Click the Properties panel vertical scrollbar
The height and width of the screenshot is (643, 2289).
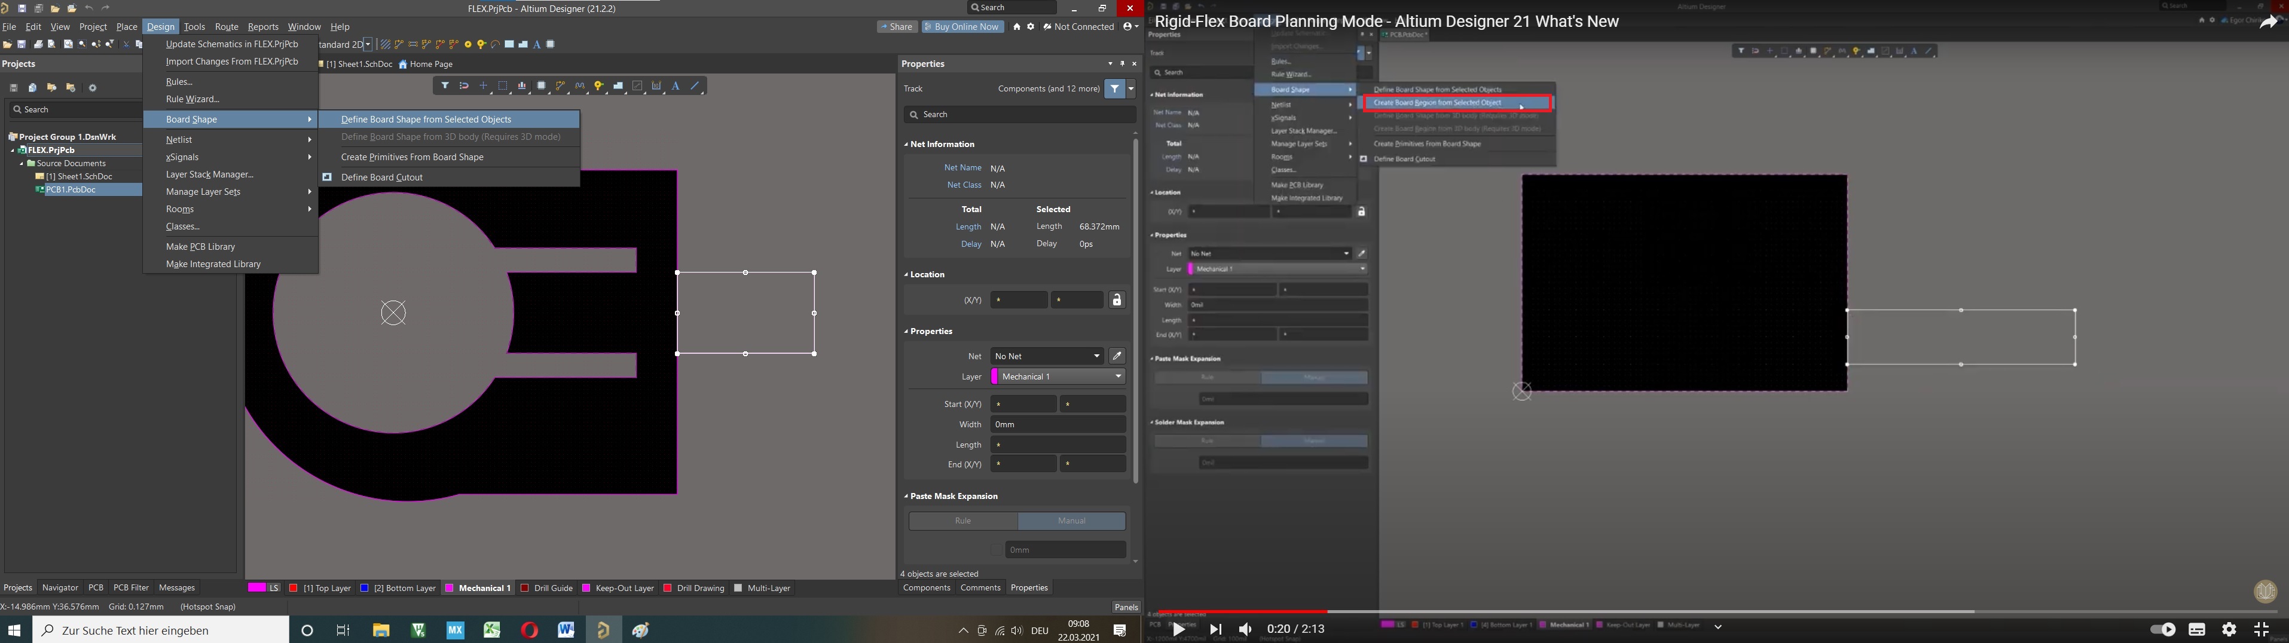point(1135,311)
